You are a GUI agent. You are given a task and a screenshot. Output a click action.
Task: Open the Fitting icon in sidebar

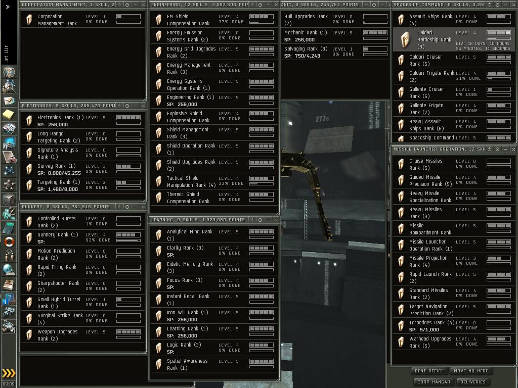[x=9, y=129]
